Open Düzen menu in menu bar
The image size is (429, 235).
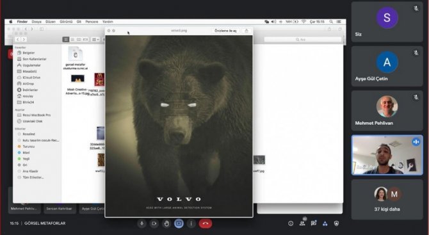[x=51, y=22]
